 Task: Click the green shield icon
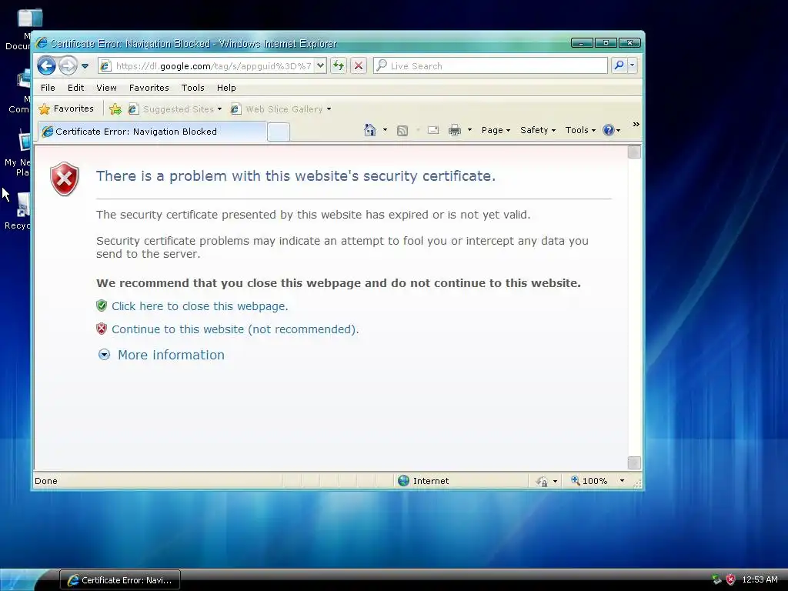pos(102,306)
